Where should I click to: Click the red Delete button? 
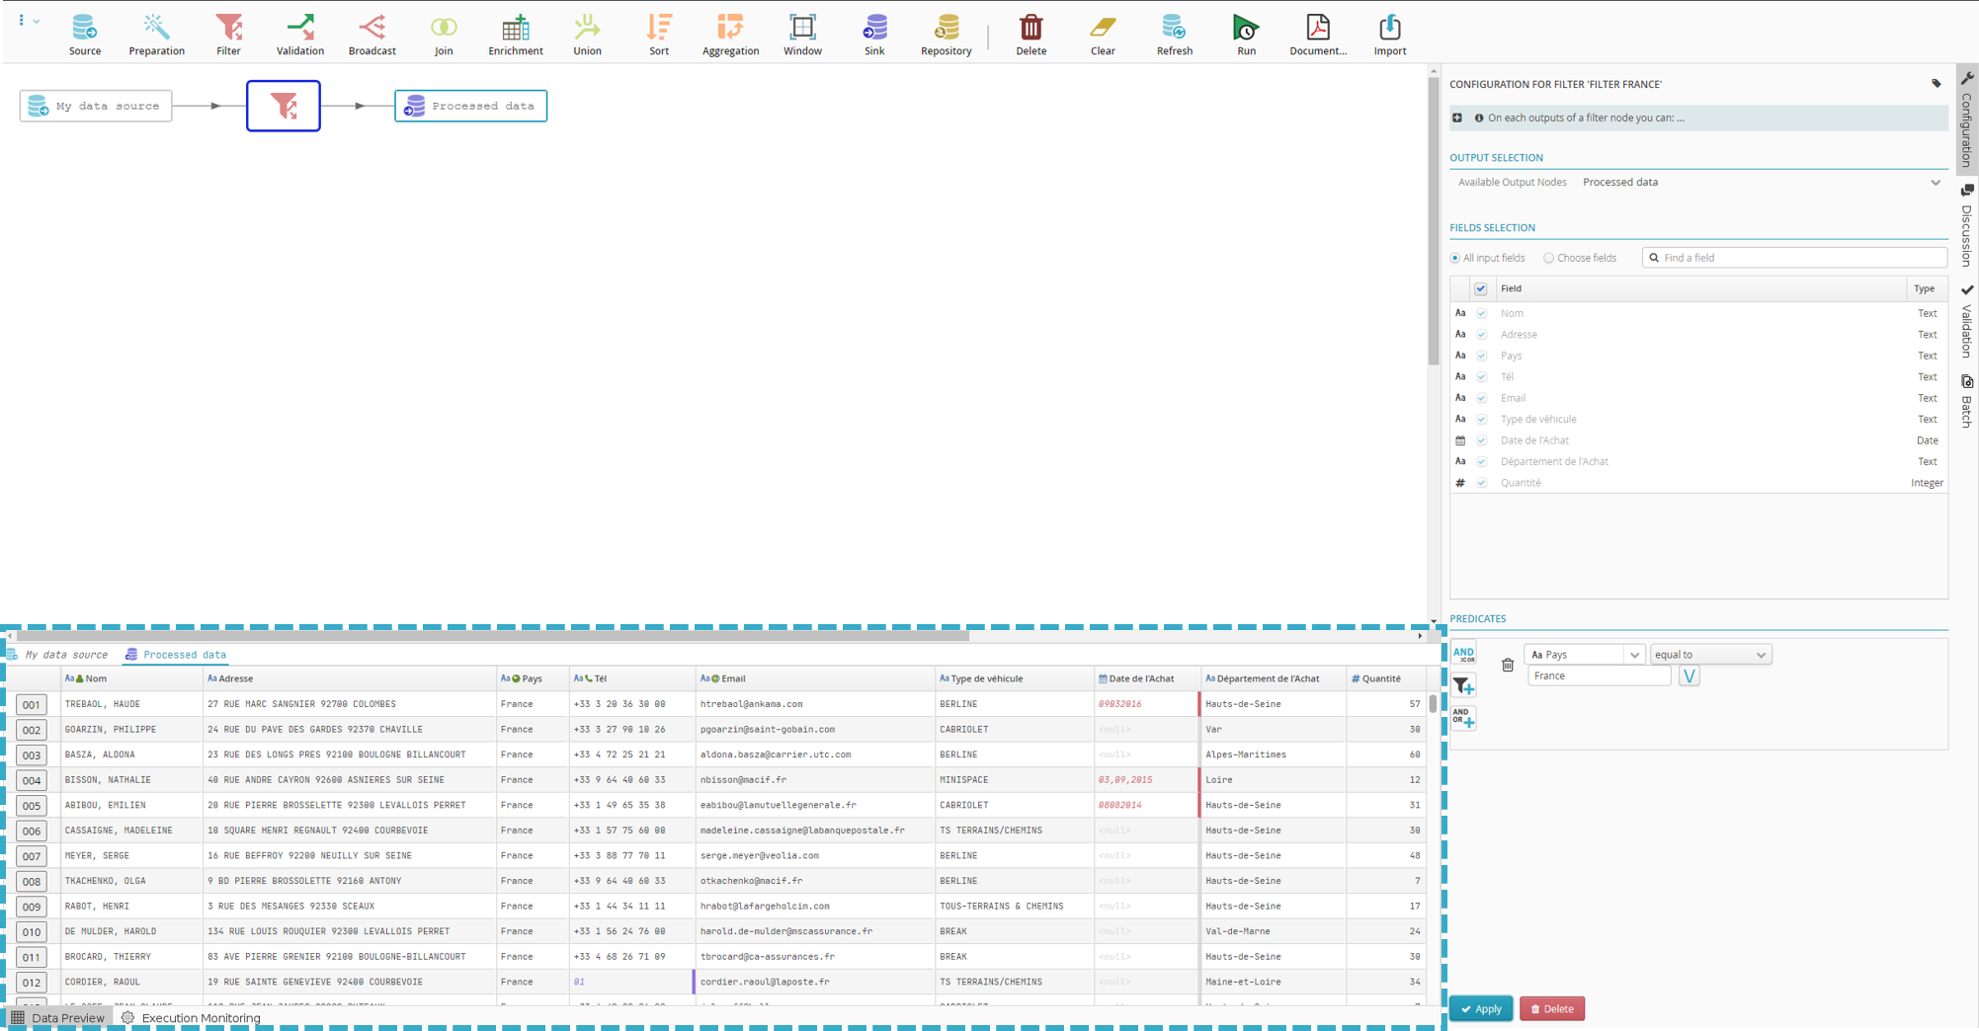(x=1552, y=1009)
